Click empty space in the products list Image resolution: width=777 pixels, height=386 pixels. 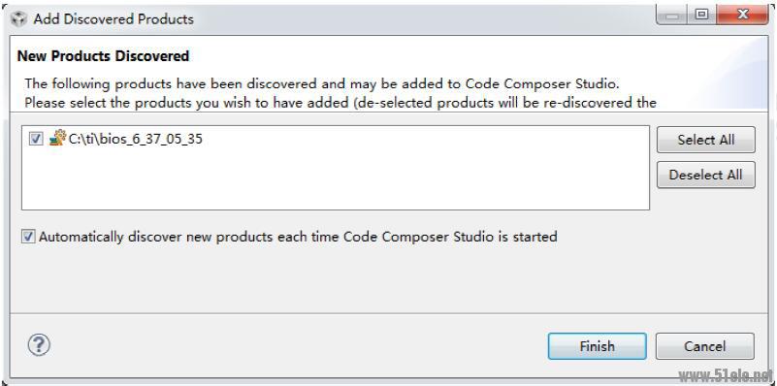(x=335, y=180)
